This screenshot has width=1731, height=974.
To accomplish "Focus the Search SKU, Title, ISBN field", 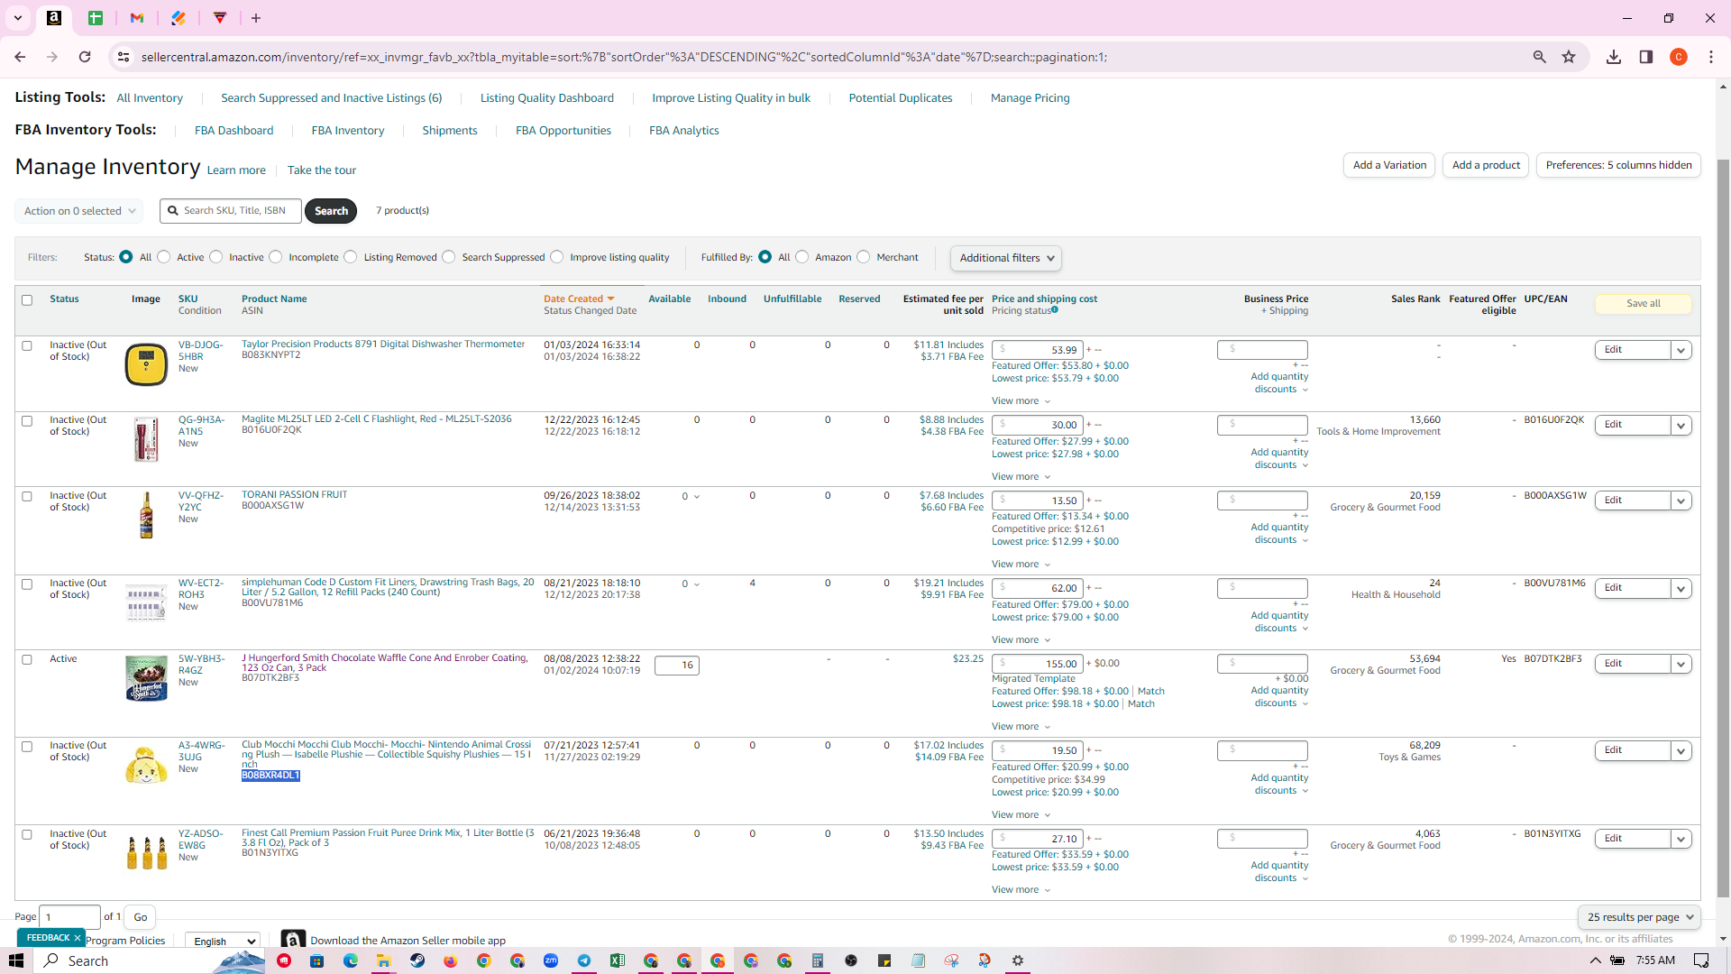I will click(x=231, y=211).
